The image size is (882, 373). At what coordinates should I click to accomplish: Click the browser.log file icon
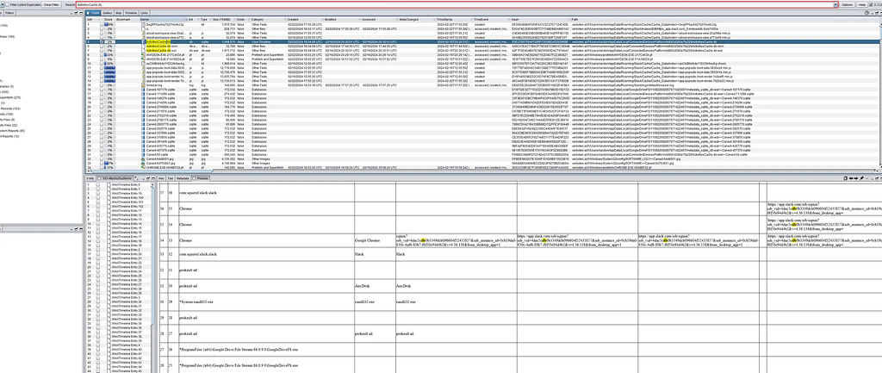(143, 84)
